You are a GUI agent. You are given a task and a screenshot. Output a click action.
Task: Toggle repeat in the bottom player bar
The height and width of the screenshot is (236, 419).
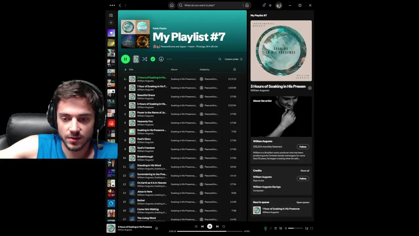(x=224, y=226)
